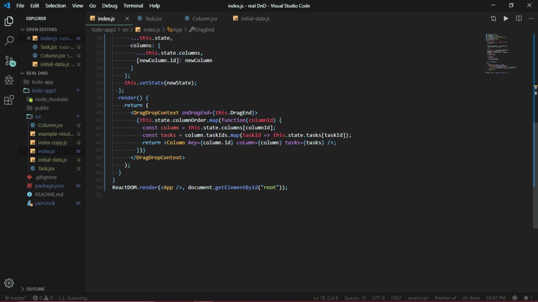
Task: Open the notifications bell in status bar
Action: 526,298
